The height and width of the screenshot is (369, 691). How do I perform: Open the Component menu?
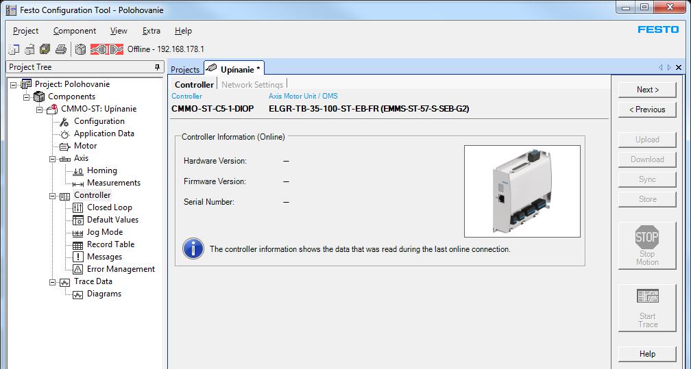tap(75, 31)
